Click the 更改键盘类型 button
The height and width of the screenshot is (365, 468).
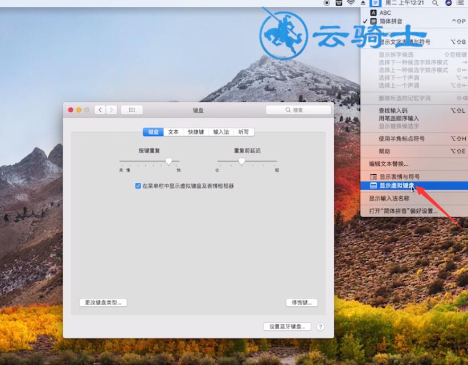point(103,302)
